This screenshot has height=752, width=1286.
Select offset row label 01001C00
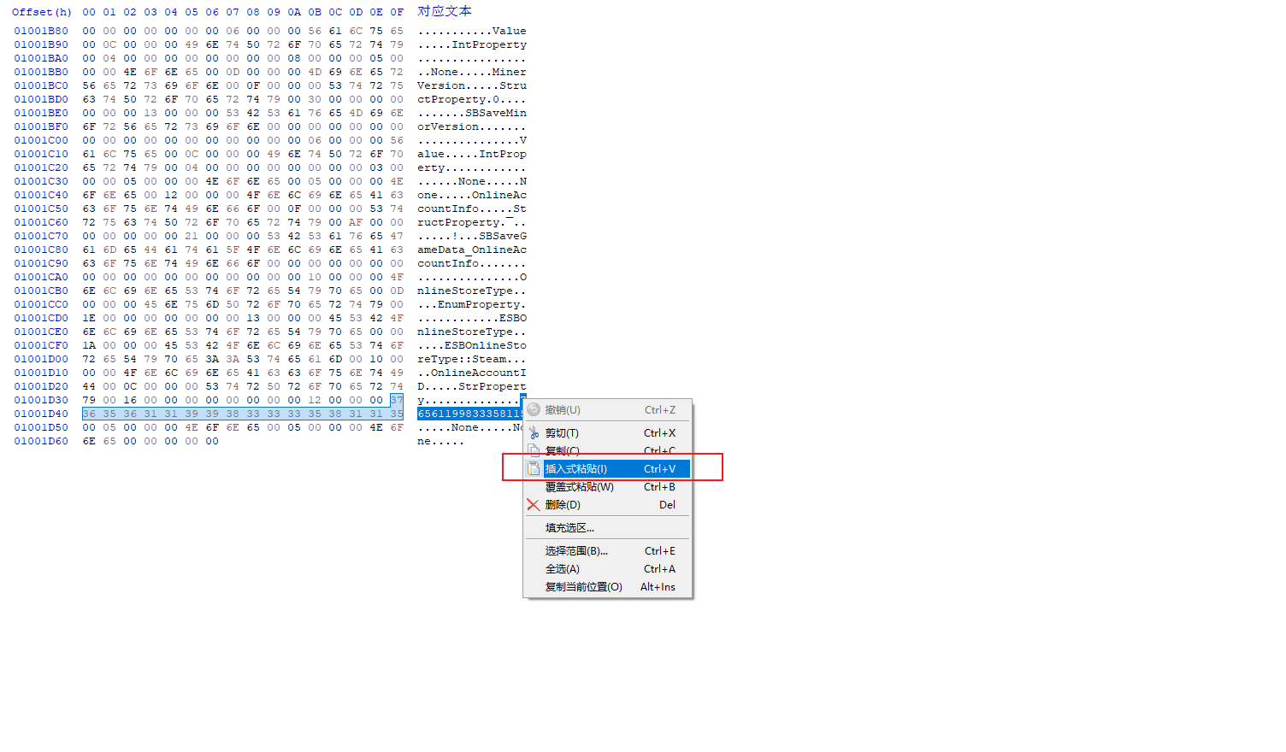click(x=41, y=140)
